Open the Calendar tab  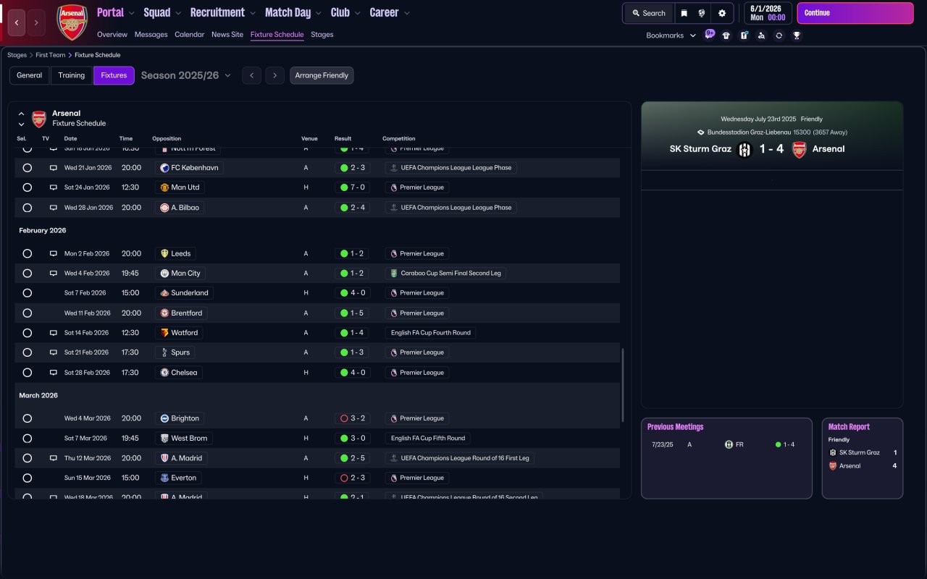pyautogui.click(x=189, y=34)
